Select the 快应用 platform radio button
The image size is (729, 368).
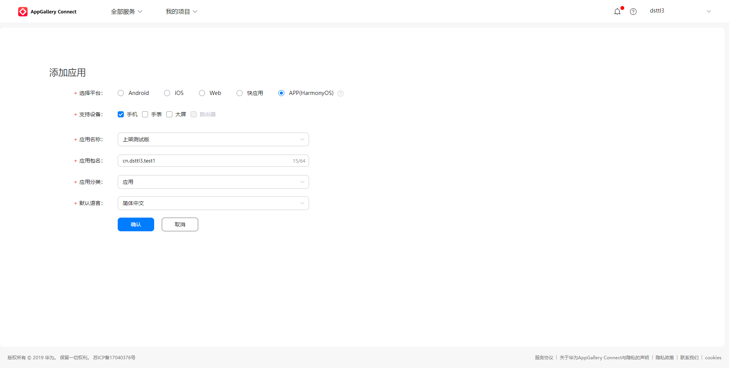point(240,93)
